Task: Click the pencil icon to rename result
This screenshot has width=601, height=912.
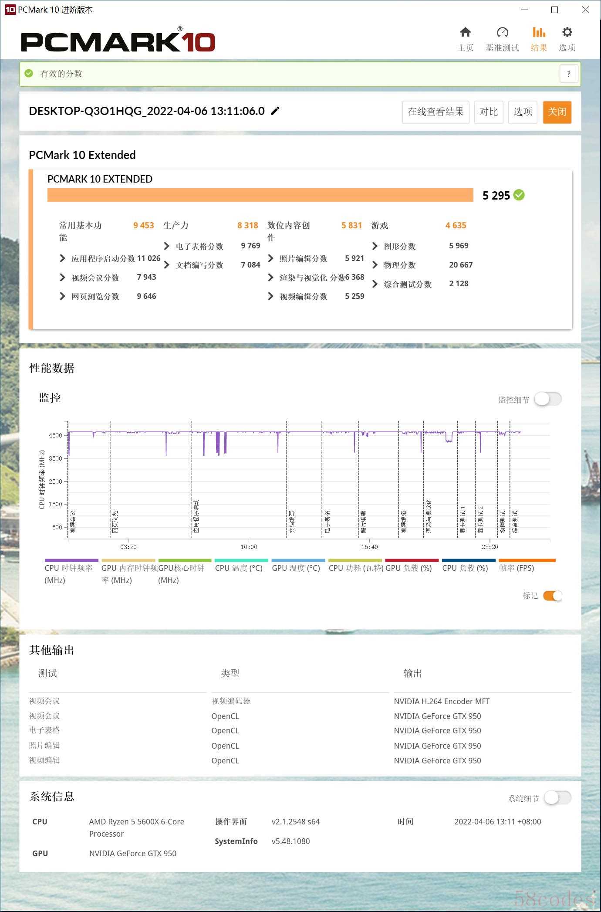Action: point(275,111)
